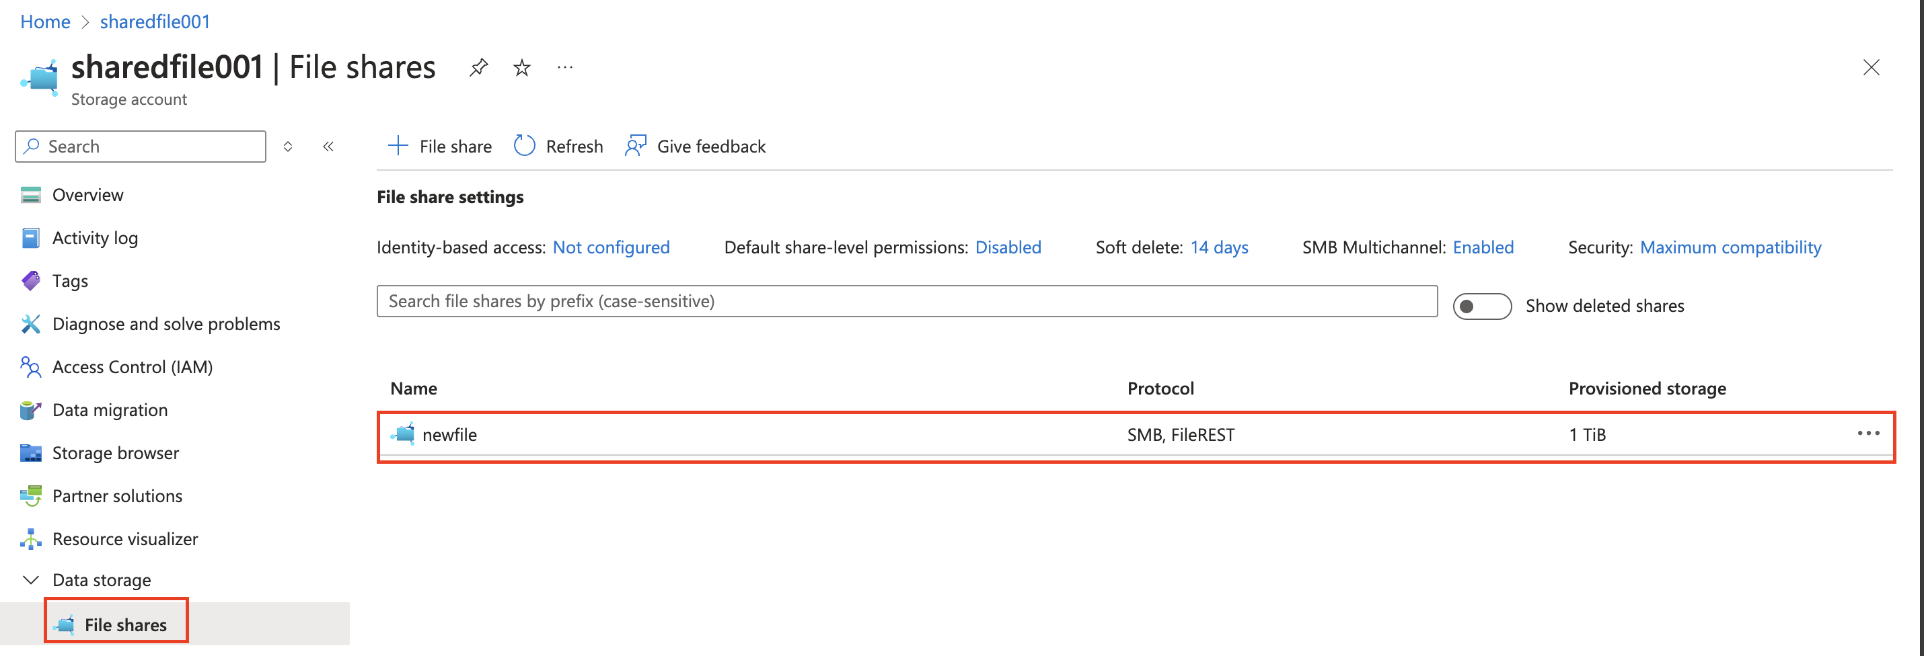Screen dimensions: 1924x656
Task: Click the newfile share icon
Action: click(404, 434)
